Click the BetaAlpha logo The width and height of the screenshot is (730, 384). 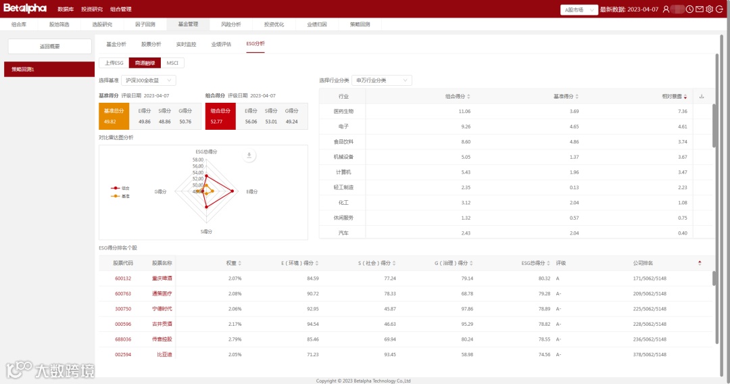(x=25, y=8)
